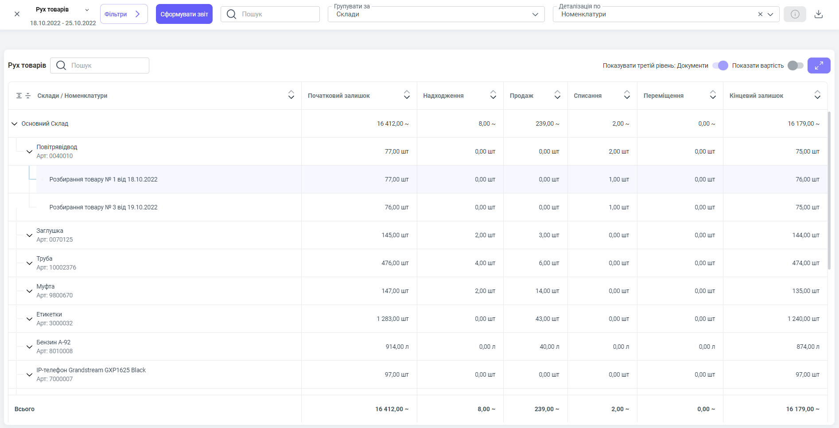Click the download report icon
Screen dimensions: 839x428
[x=819, y=14]
